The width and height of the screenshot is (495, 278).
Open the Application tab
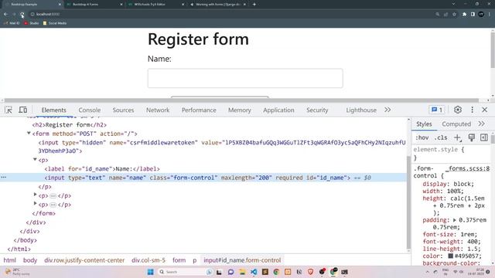[278, 110]
